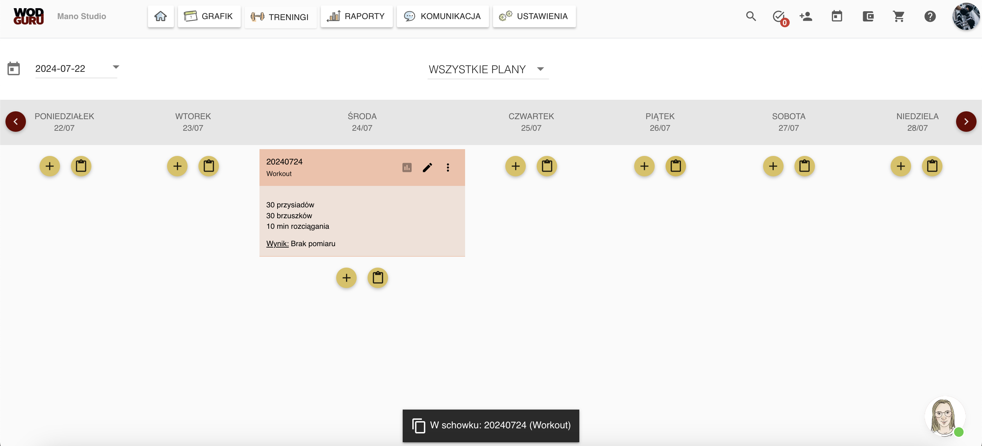Click the clipboard notification 'W schowku: 20240724 (Workout)'
This screenshot has width=982, height=446.
click(x=491, y=426)
